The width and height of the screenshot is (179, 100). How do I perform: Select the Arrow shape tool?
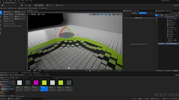coord(9,19)
